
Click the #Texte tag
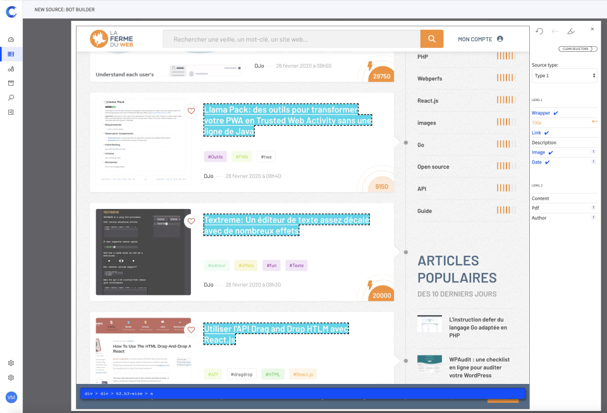pos(297,265)
